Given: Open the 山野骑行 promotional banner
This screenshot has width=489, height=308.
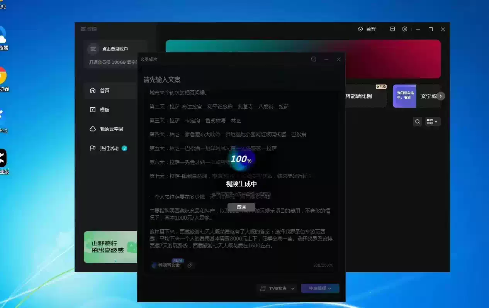Looking at the screenshot, I should coord(110,247).
